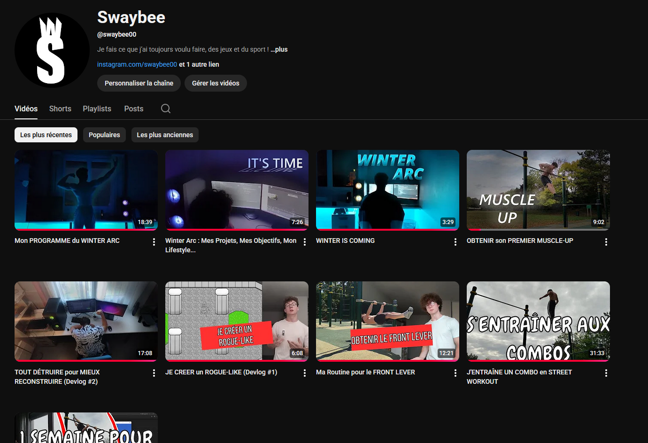Open options for JE CREER un ROGUE-LIKE video
This screenshot has width=648, height=443.
click(x=305, y=373)
